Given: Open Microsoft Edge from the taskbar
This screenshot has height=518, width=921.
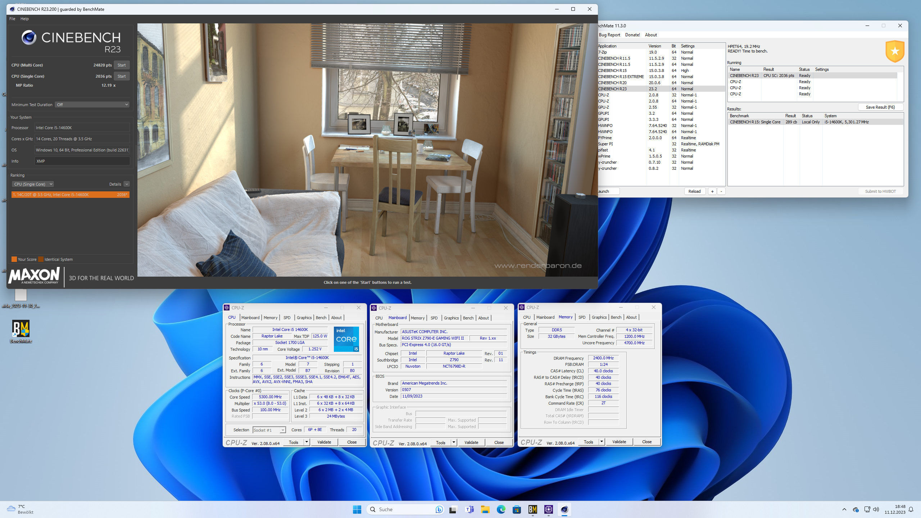Looking at the screenshot, I should coord(501,509).
